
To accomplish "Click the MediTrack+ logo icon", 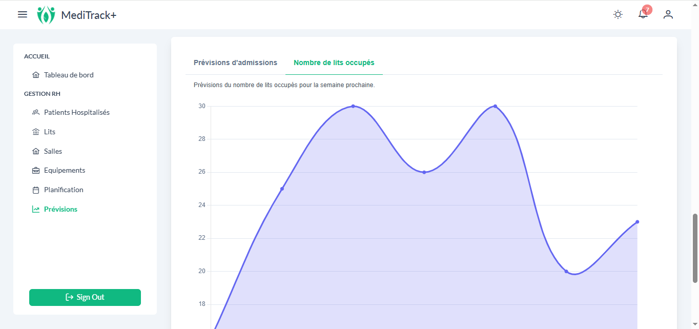I will tap(46, 15).
